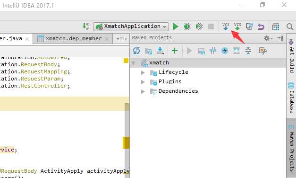Open the Database side tab
The image size is (296, 178).
click(291, 98)
